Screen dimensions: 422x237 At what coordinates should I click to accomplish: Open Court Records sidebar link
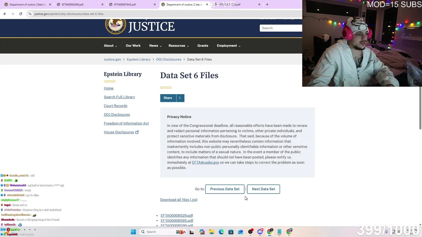coord(115,106)
